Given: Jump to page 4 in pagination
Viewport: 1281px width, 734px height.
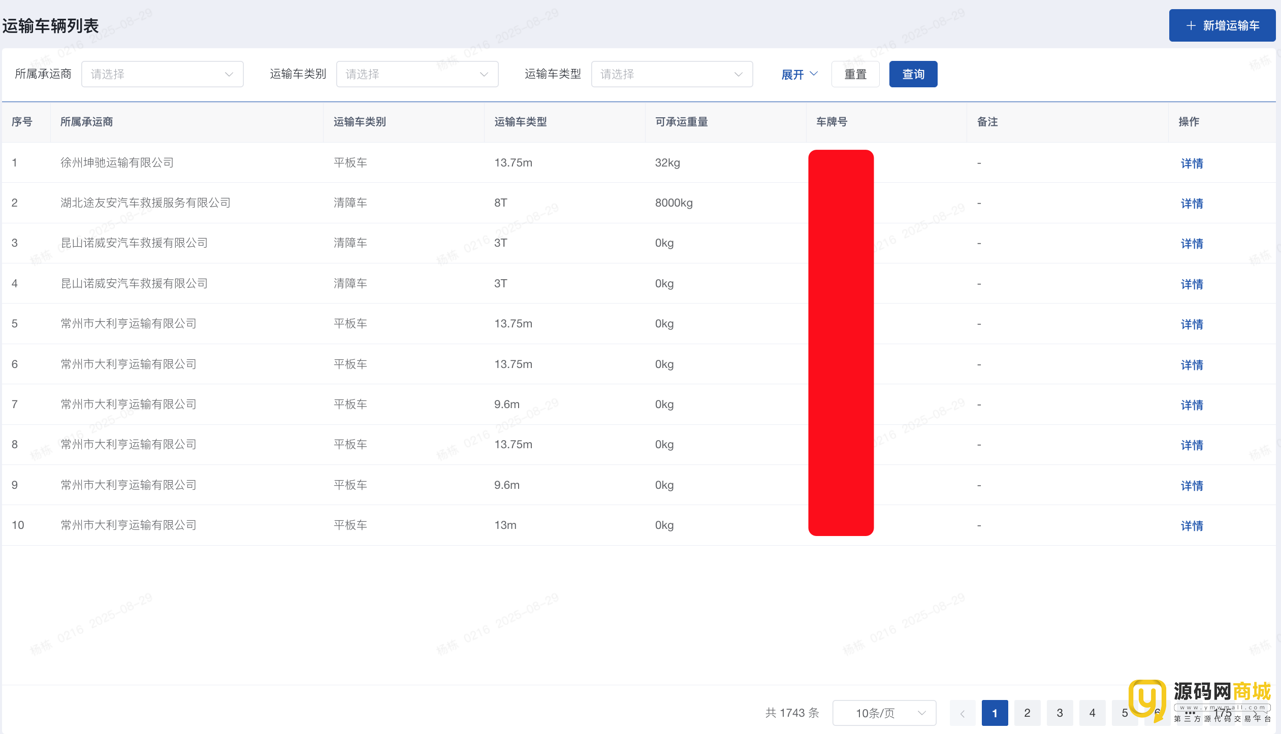Looking at the screenshot, I should (x=1092, y=713).
